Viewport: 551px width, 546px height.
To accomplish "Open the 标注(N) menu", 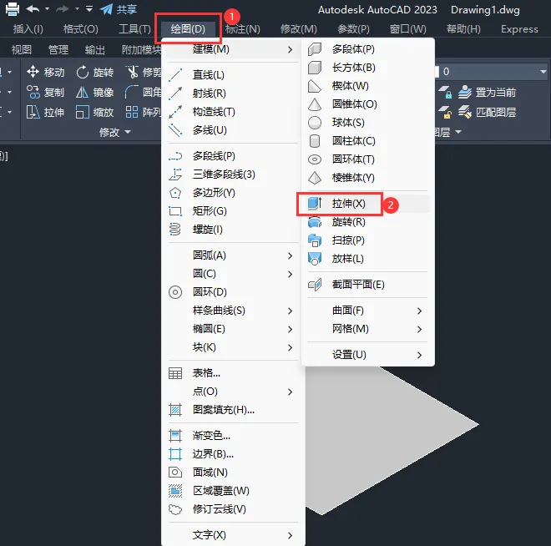I will click(243, 29).
